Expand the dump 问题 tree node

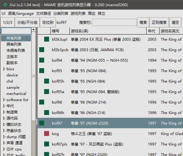4,137
